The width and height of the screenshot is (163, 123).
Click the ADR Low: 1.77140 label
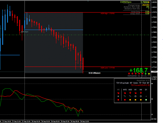pos(108,68)
